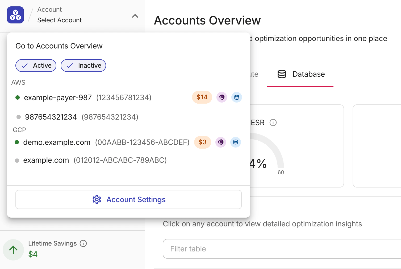401x269 pixels.
Task: Select example-payer-987 AWS account
Action: click(128, 97)
